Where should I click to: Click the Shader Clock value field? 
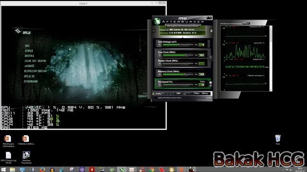201,64
